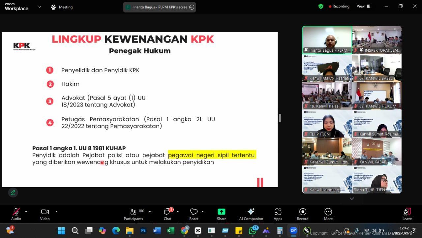Open AI Companion

(x=251, y=214)
